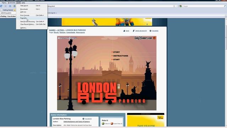This screenshot has width=227, height=128.
Task: Choose Clear Recent History menu entry
Action: [32, 24]
